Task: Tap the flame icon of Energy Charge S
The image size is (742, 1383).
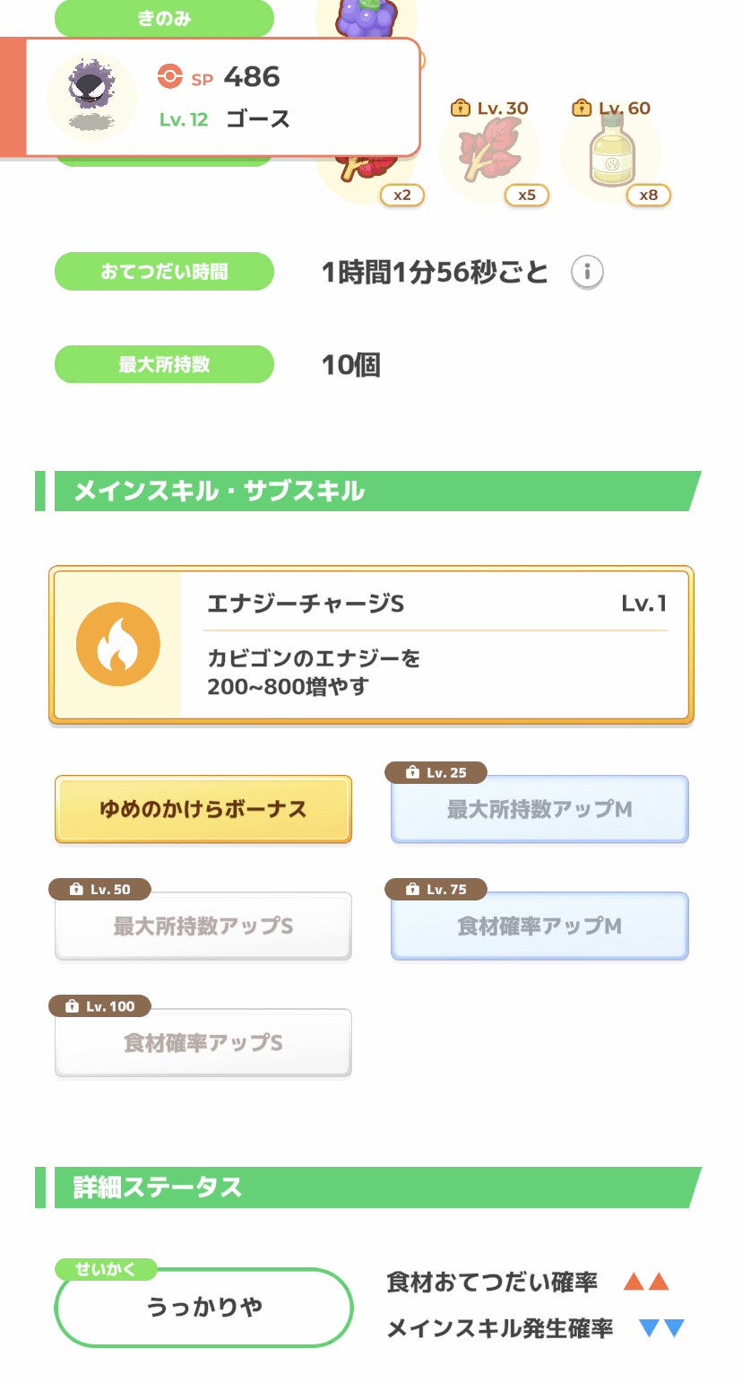Action: pyautogui.click(x=118, y=644)
